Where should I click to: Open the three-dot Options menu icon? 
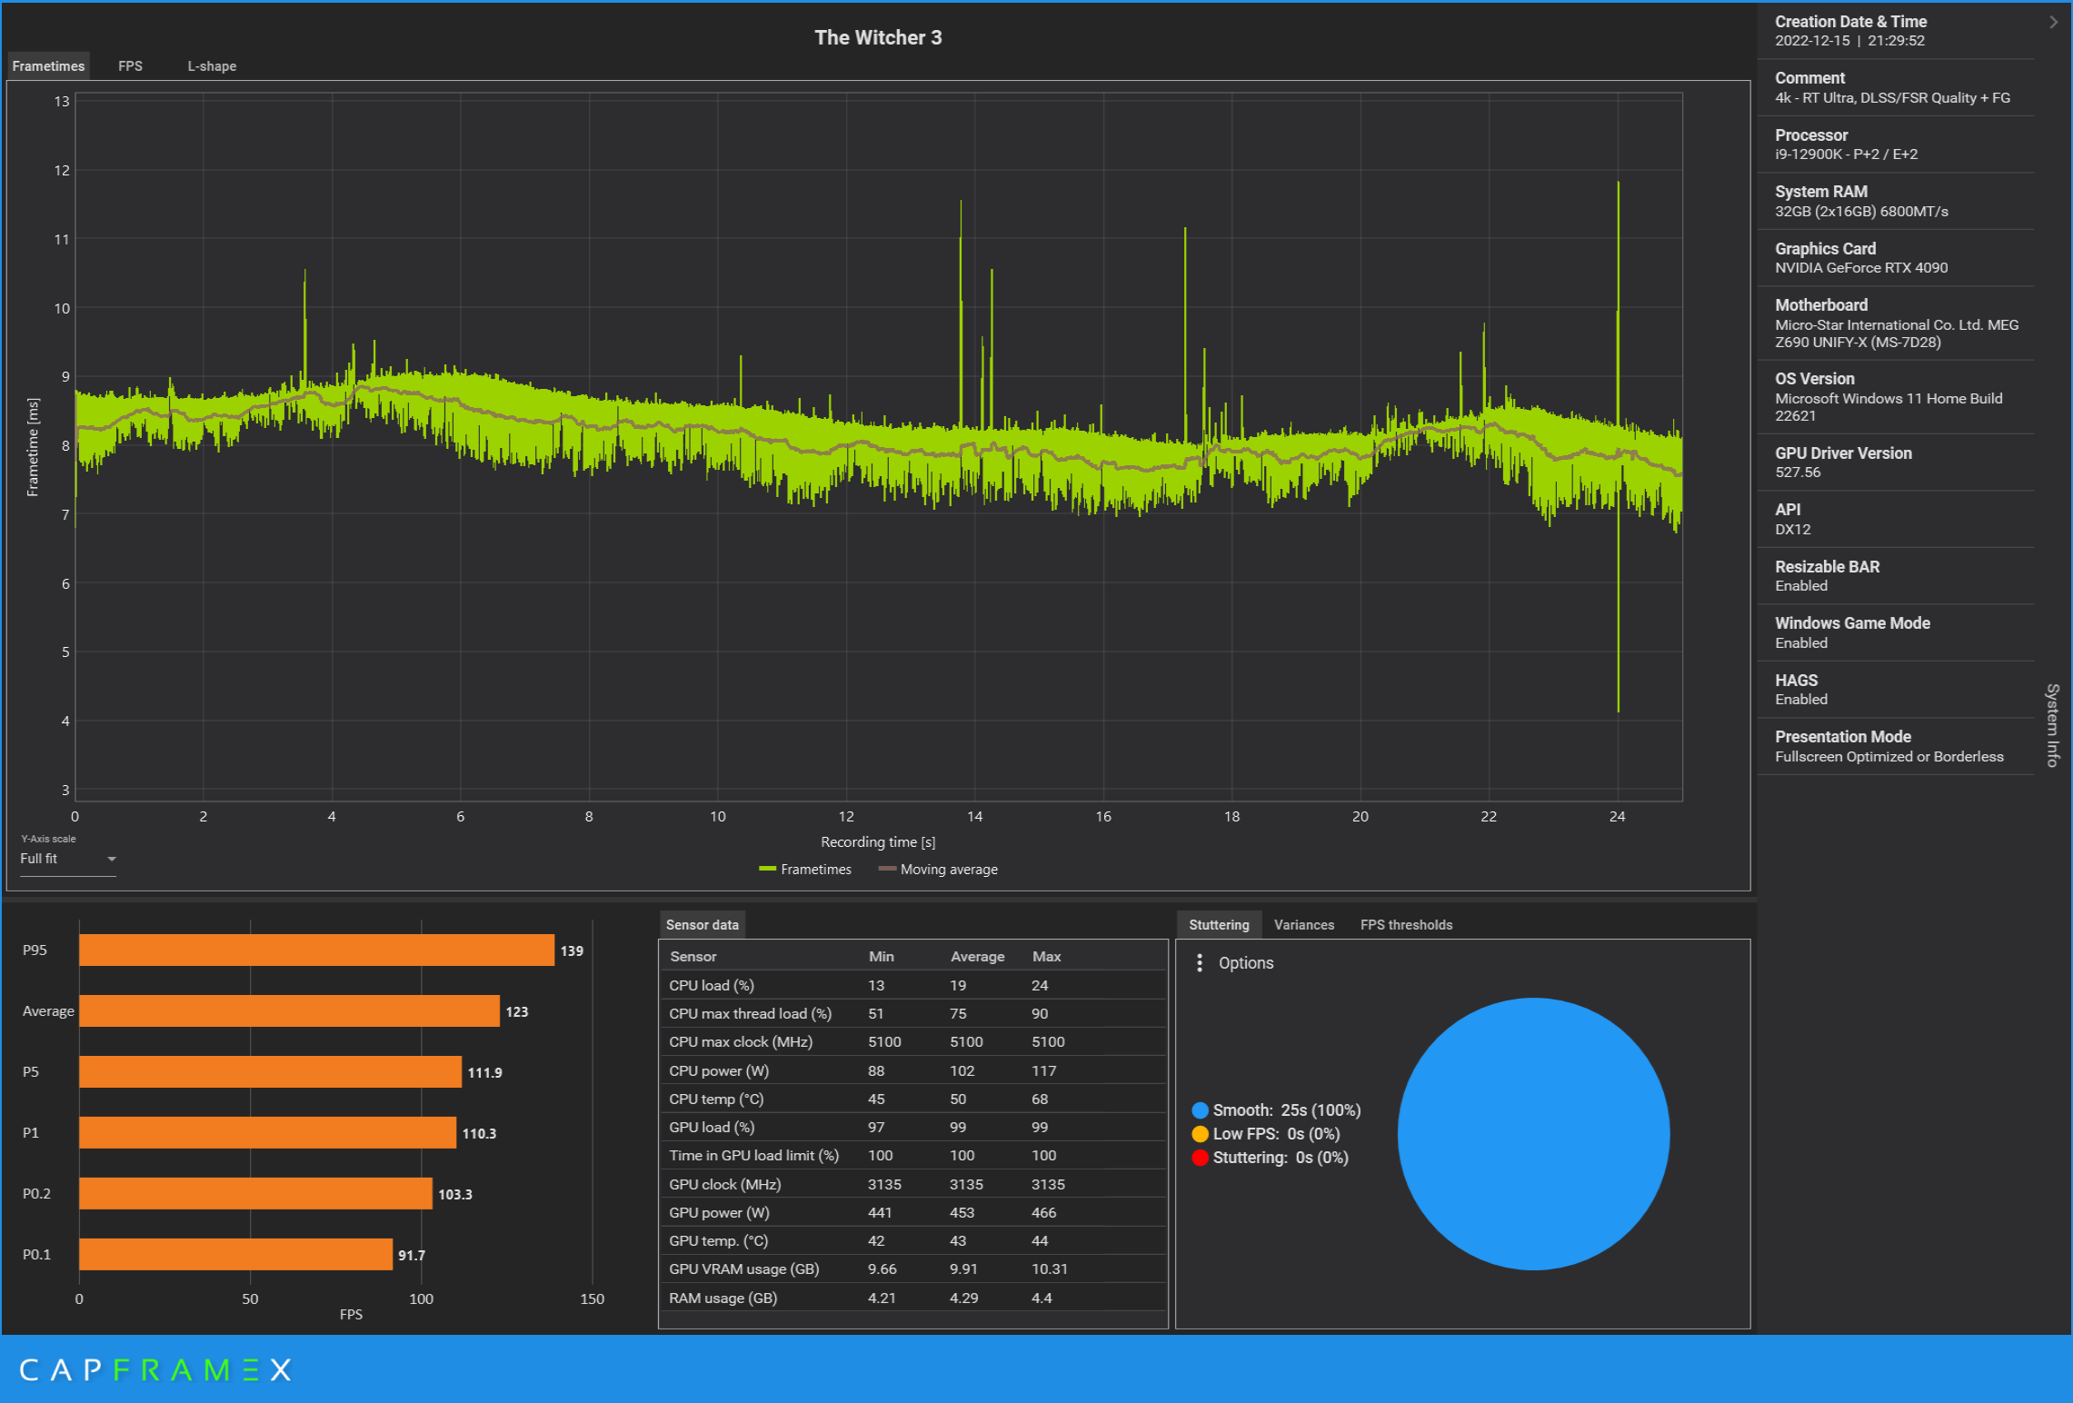pos(1200,962)
